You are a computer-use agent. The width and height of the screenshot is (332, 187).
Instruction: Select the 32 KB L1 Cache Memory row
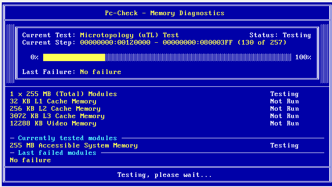(154, 102)
